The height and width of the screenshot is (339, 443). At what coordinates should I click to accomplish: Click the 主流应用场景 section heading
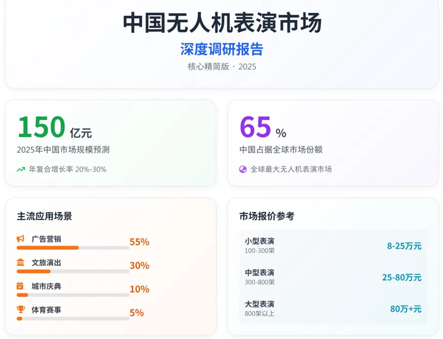45,216
